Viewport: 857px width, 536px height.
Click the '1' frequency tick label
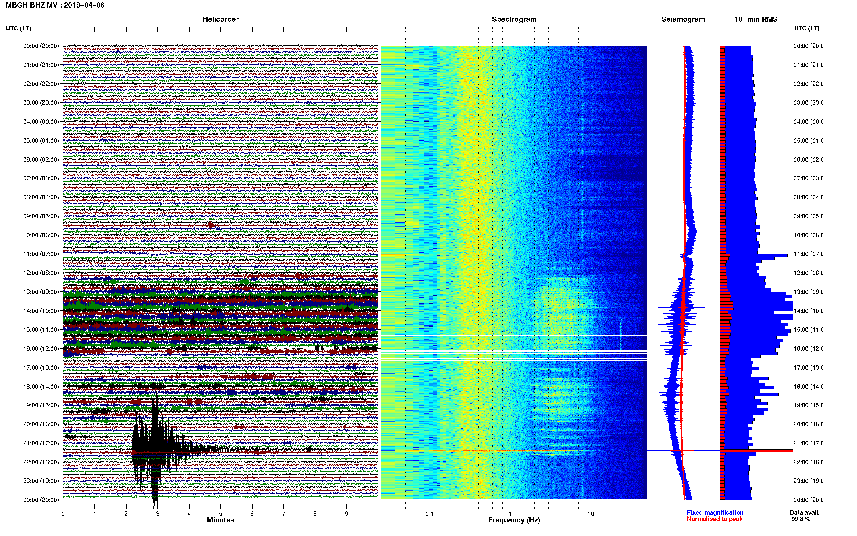[x=510, y=514]
